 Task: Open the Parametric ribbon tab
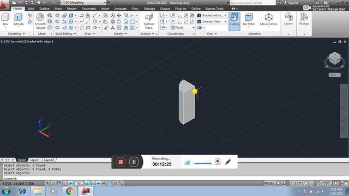point(89,9)
